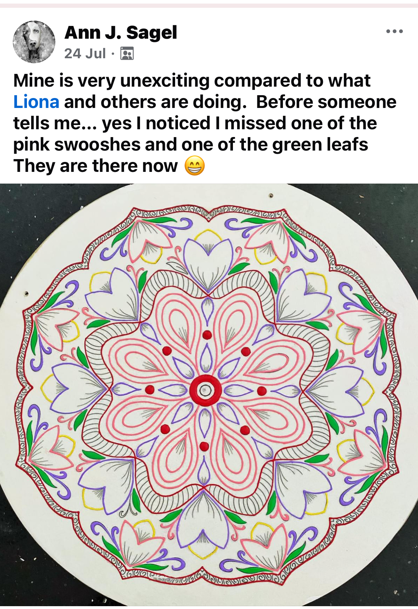Click the word 'unexciting' in the post
This screenshot has height=609, width=418.
click(165, 81)
